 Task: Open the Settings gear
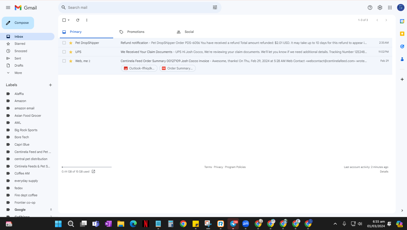[x=380, y=8]
